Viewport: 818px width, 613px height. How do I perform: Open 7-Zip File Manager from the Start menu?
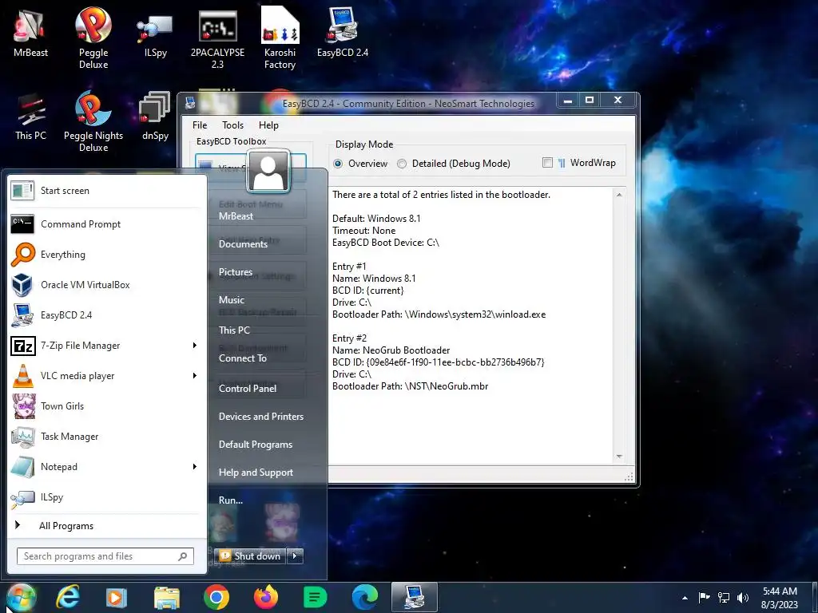coord(105,345)
